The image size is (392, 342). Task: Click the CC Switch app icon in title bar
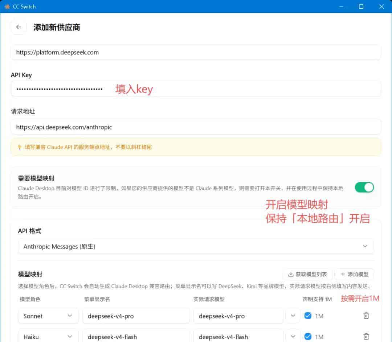tap(7, 7)
